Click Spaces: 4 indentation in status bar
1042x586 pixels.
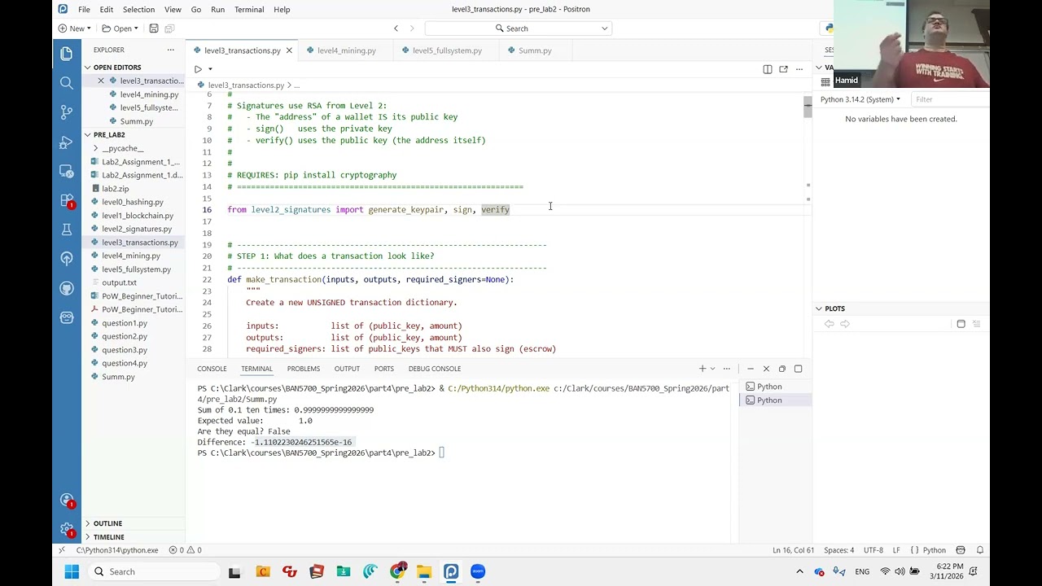(x=839, y=550)
